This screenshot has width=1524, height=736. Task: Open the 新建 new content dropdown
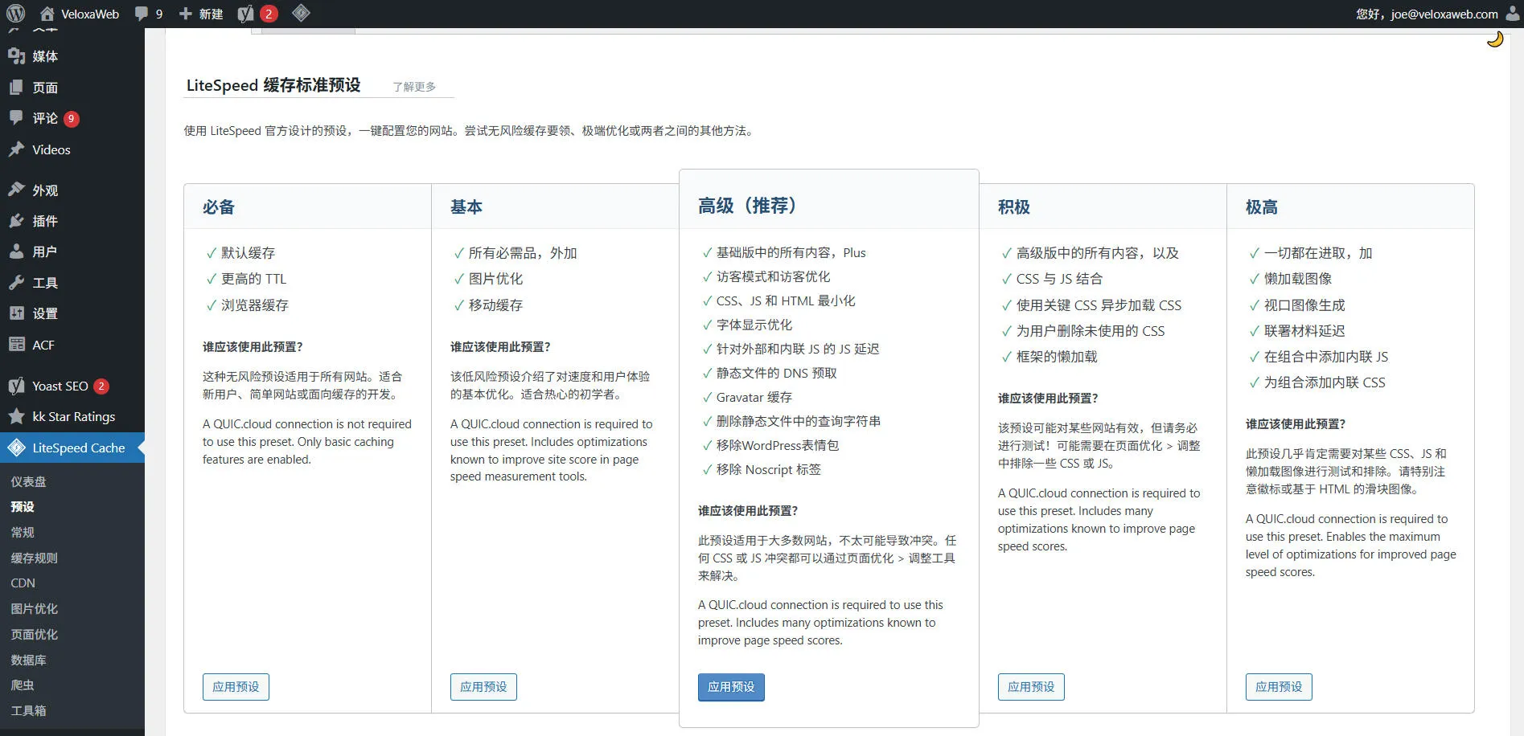click(x=202, y=14)
